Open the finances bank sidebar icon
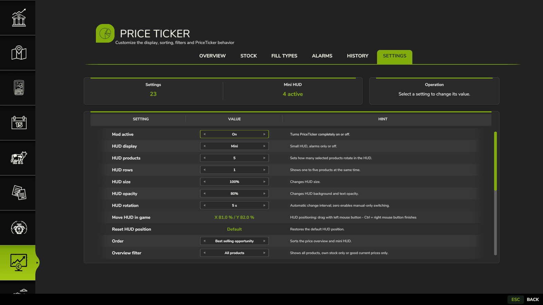543x305 pixels. pos(19,18)
